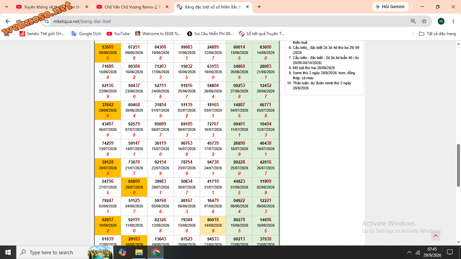Open the Windows Start menu

point(8,252)
